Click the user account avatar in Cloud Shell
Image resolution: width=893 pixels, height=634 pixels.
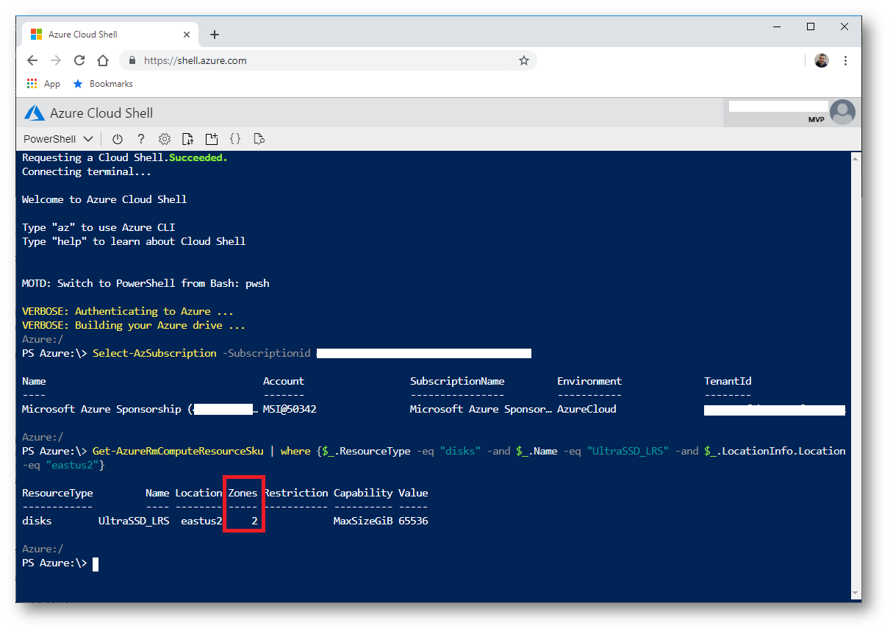coord(842,113)
